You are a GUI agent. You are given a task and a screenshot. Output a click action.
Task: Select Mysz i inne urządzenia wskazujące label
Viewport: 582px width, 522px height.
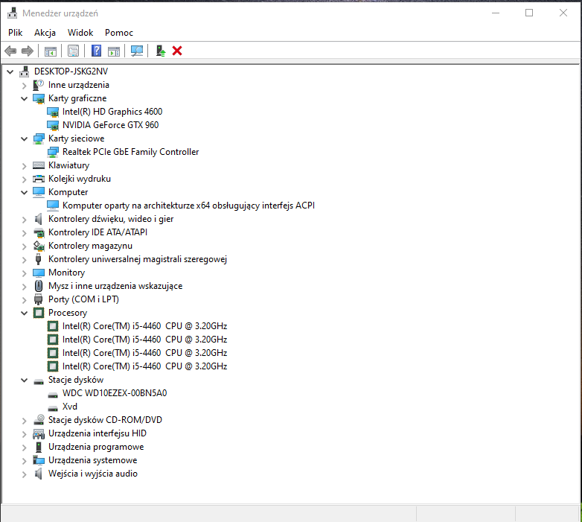[115, 286]
